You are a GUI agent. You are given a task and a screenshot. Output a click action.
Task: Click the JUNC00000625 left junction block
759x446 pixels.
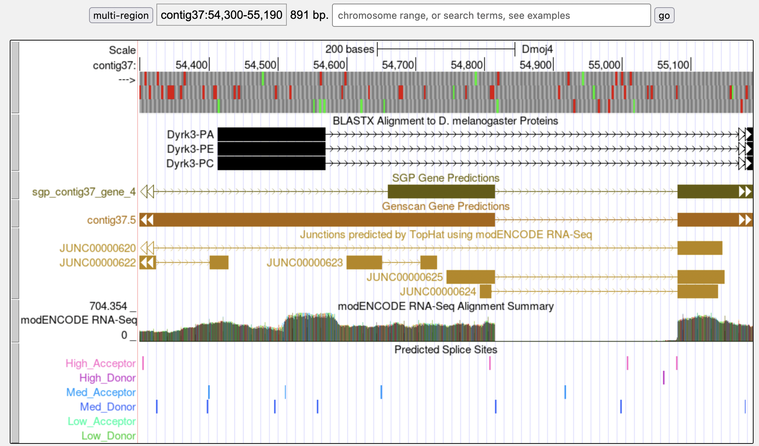pos(471,277)
